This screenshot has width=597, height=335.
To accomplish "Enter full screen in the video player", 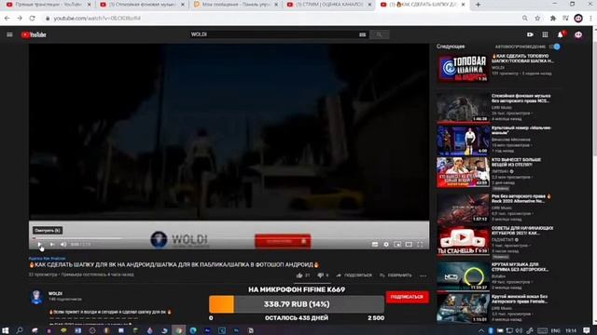I will [420, 244].
